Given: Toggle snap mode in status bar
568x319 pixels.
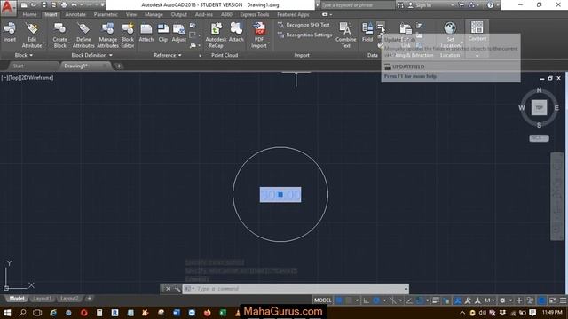Looking at the screenshot, I should coord(349,300).
